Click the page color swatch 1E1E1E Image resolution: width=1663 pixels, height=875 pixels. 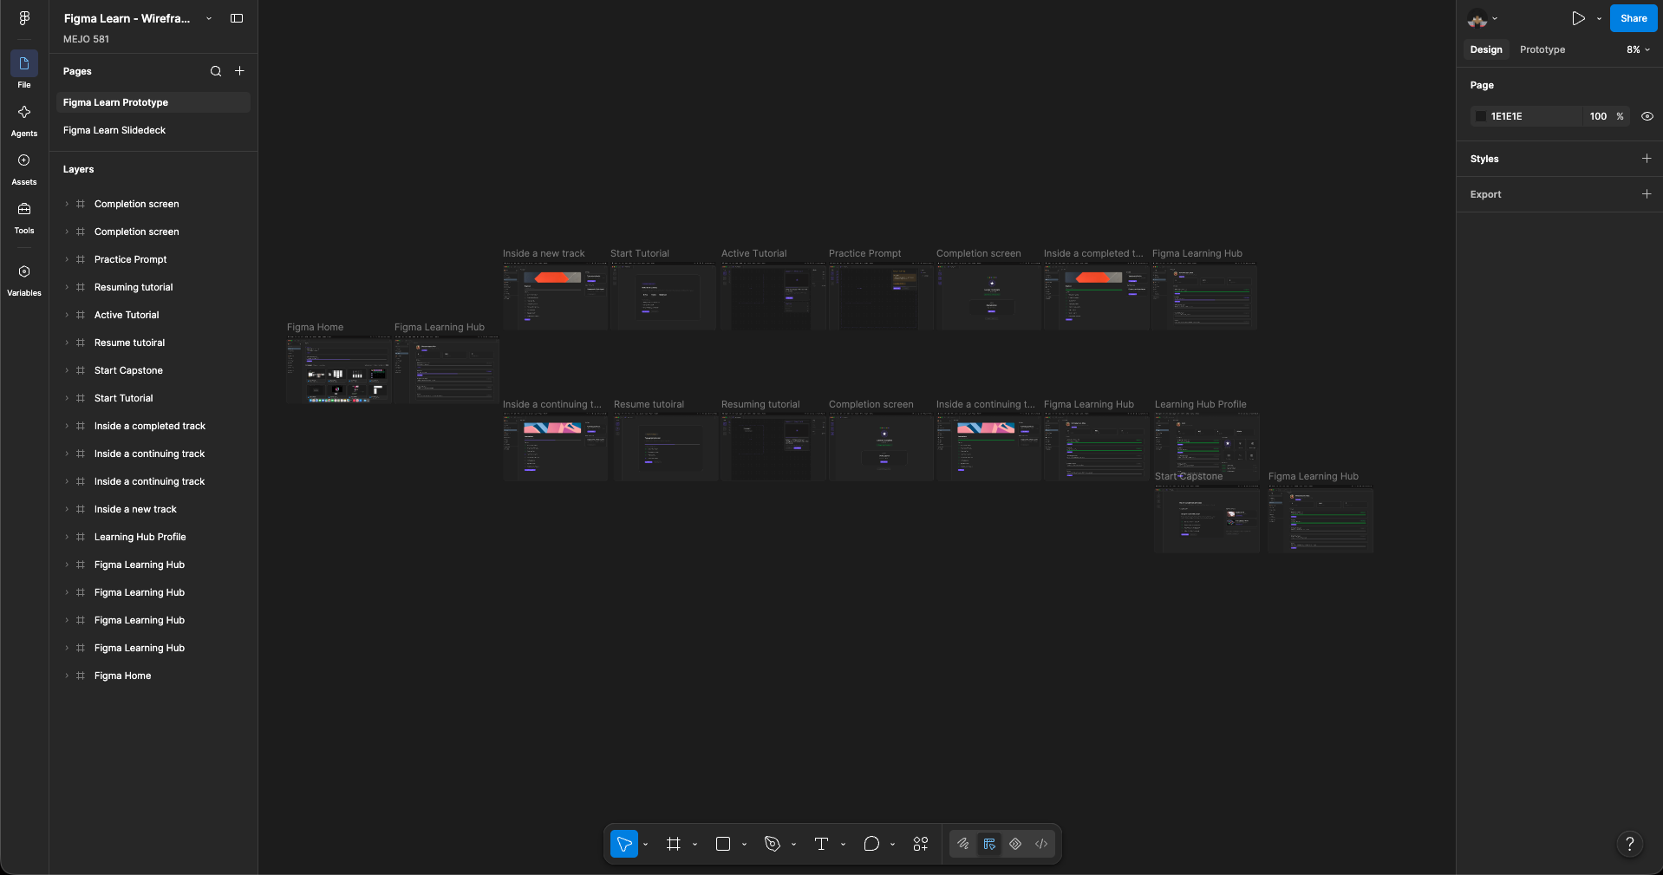pyautogui.click(x=1481, y=116)
